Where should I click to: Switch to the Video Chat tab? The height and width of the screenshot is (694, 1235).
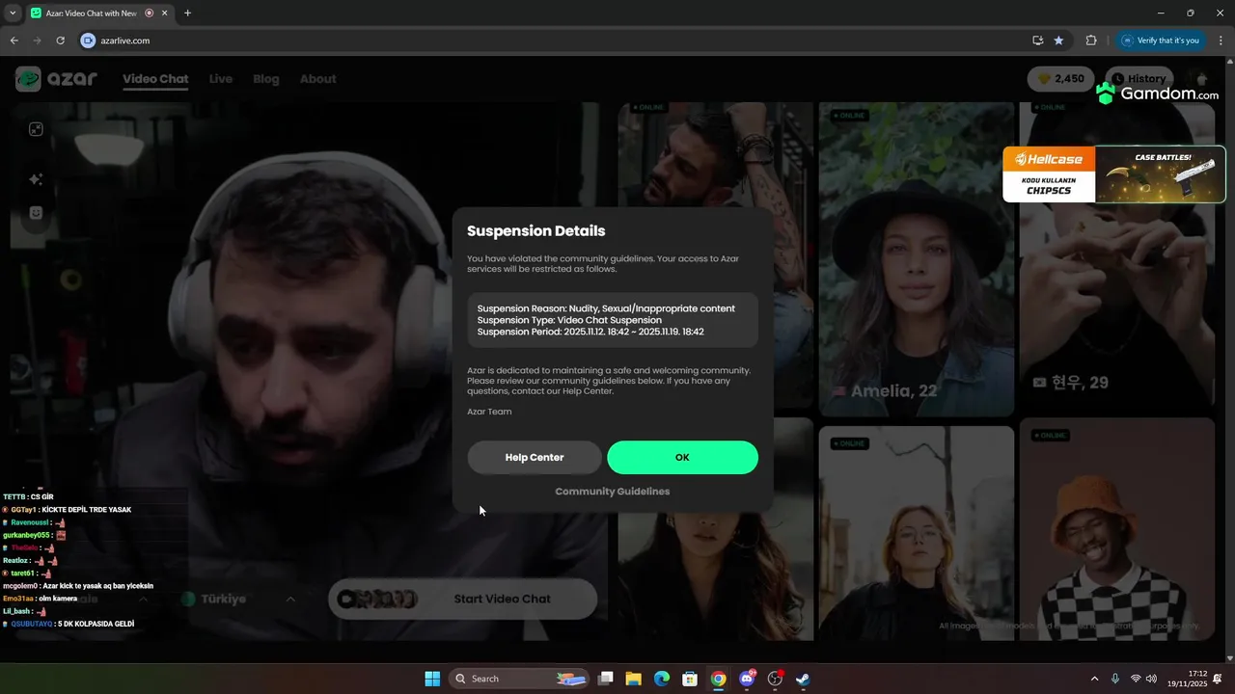pyautogui.click(x=155, y=79)
